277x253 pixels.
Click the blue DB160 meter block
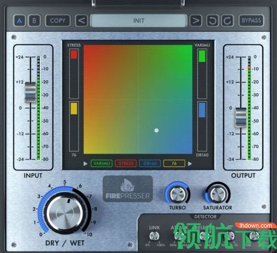tap(202, 110)
